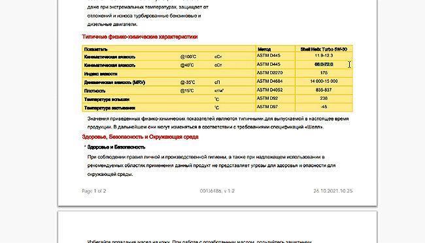Click the pour point value '-45'
Image resolution: width=425 pixels, height=243 pixels.
(324, 107)
